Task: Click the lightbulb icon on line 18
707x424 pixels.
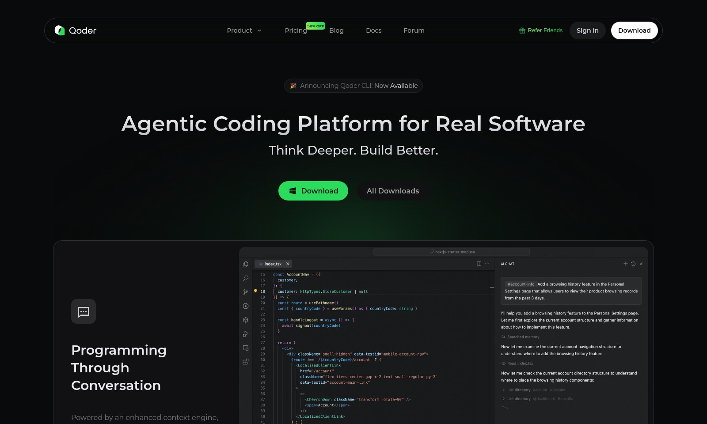Action: coord(255,291)
